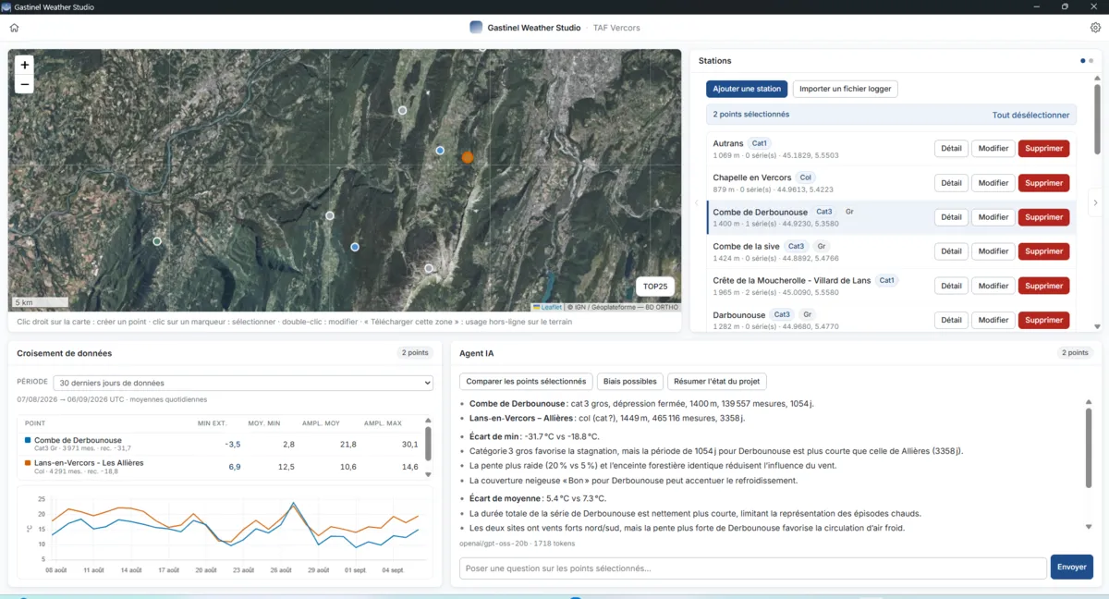Select the green-ringed marker on the map

tap(157, 241)
